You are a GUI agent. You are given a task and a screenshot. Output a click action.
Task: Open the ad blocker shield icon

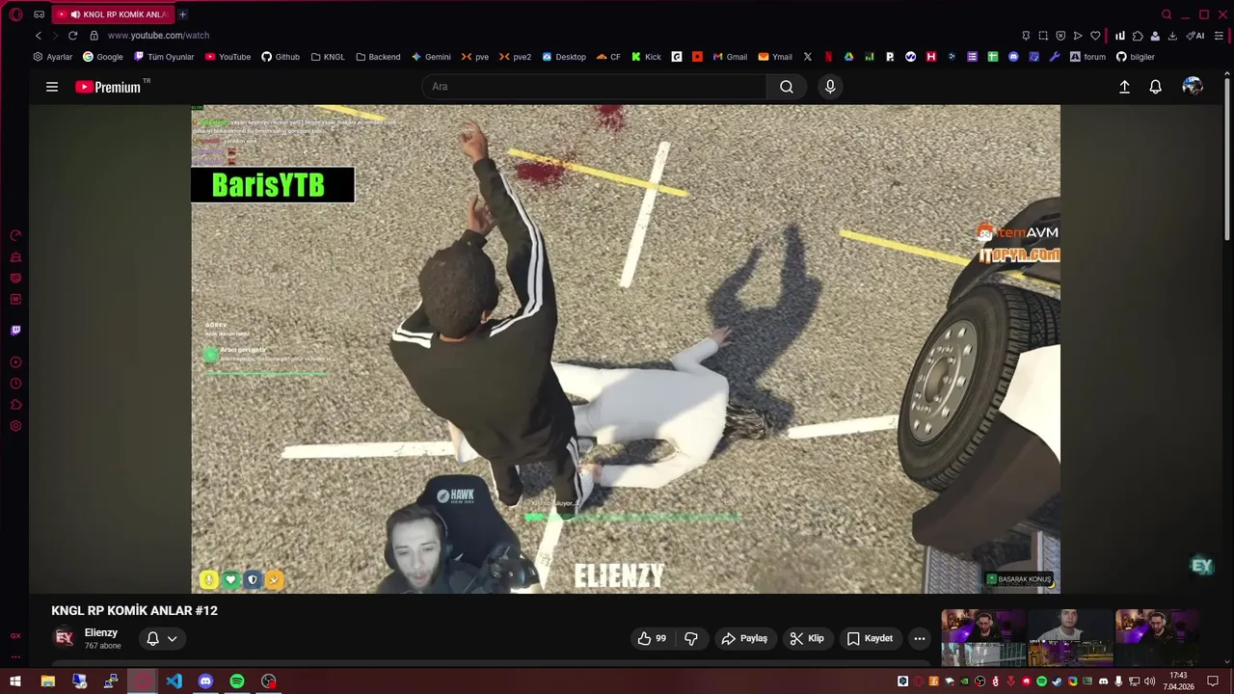pos(1060,36)
